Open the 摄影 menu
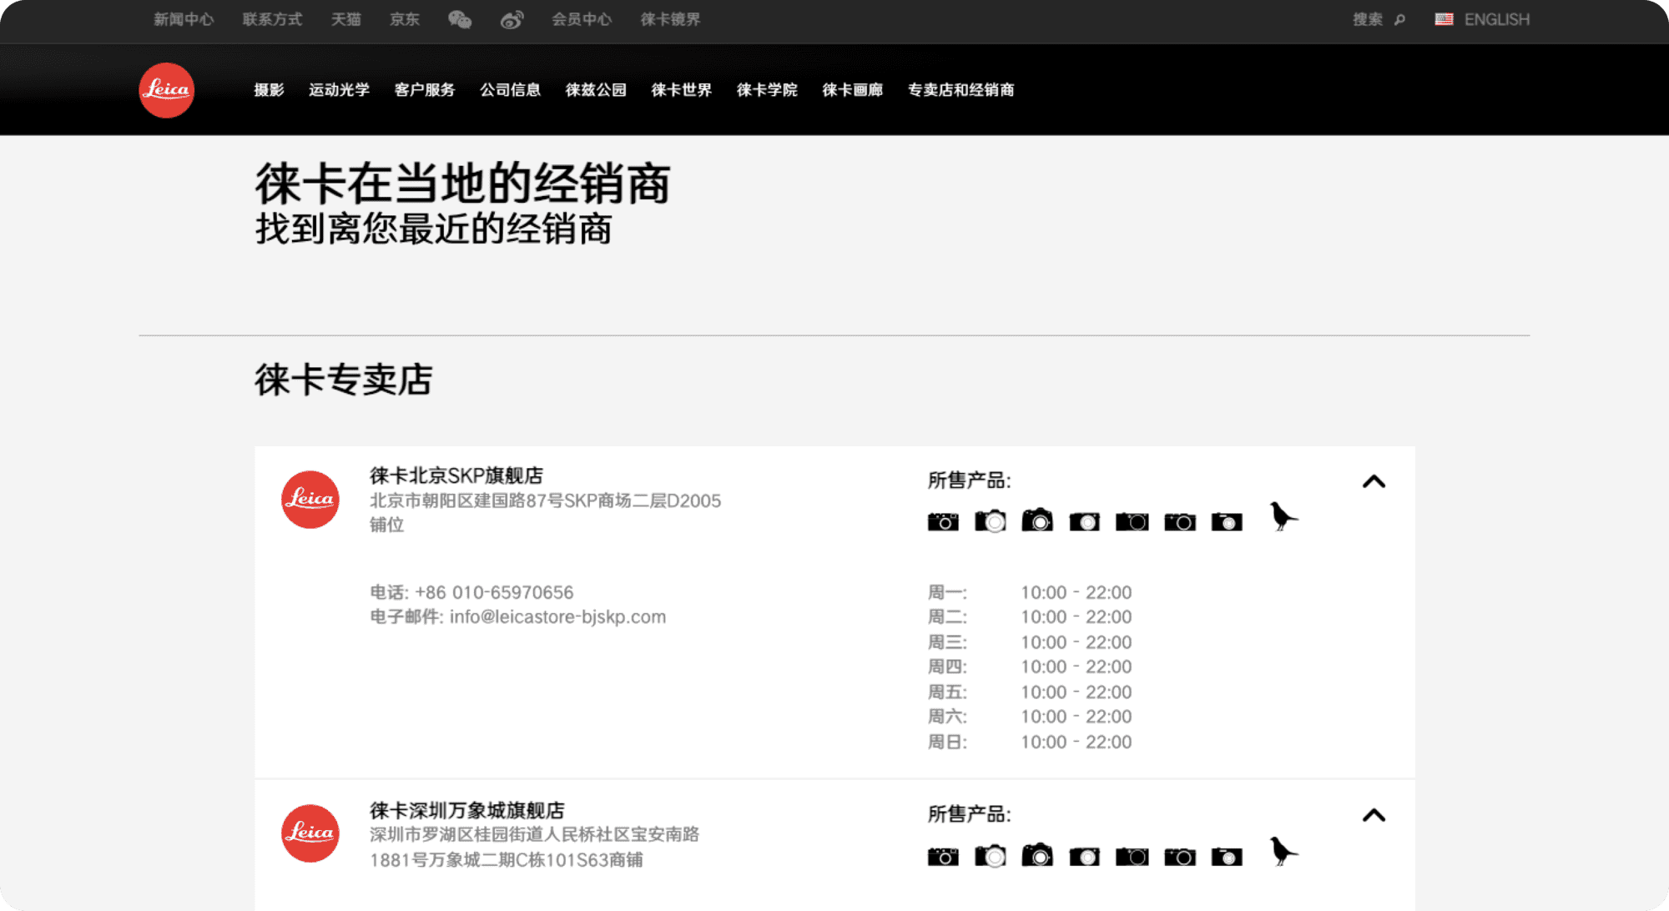1669x911 pixels. tap(270, 90)
